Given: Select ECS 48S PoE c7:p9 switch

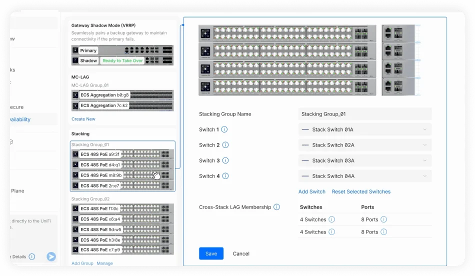Looking at the screenshot, I should (x=122, y=249).
